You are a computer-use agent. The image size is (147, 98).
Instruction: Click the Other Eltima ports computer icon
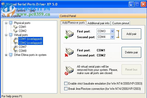point(11,55)
